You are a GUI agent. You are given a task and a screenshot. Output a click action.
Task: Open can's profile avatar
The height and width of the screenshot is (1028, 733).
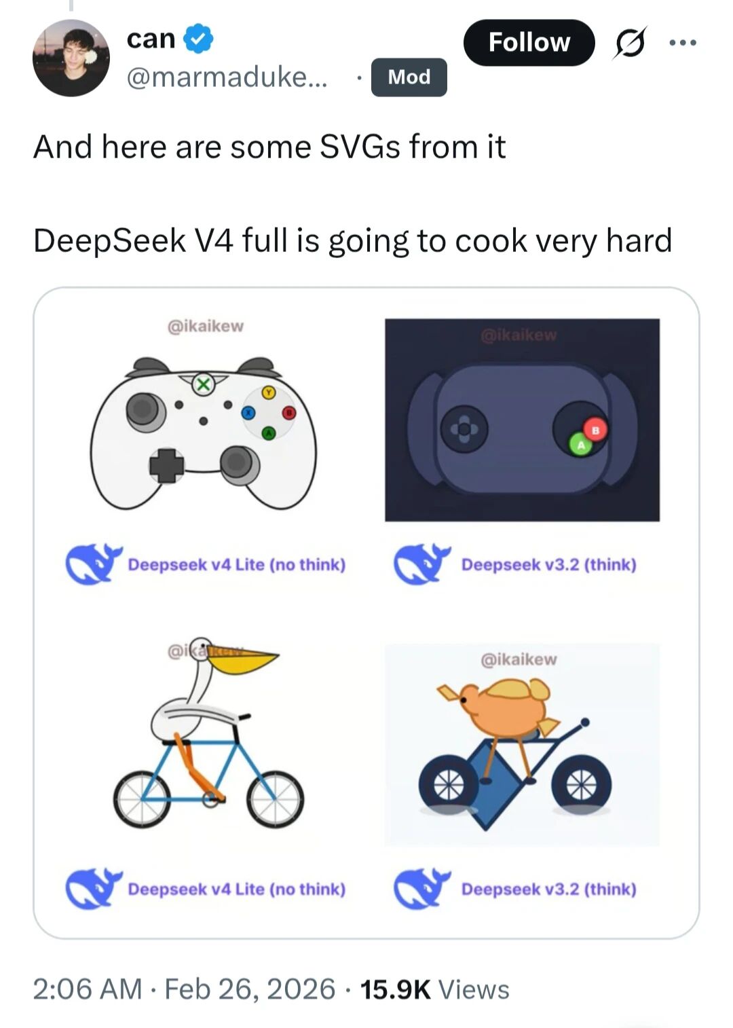pos(71,58)
